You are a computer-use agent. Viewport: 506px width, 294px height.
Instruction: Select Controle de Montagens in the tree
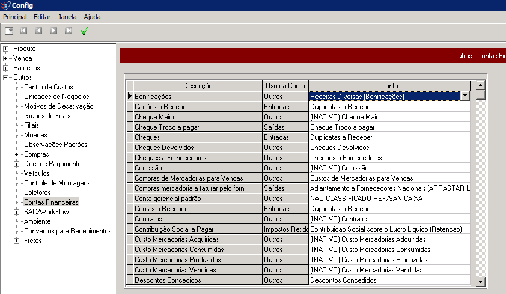click(x=57, y=183)
